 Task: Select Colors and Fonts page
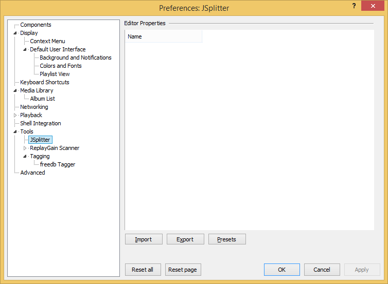pyautogui.click(x=61, y=66)
